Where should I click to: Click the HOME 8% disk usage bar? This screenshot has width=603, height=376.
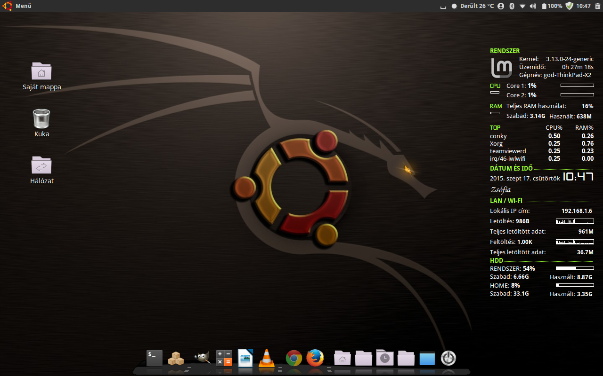pos(575,285)
